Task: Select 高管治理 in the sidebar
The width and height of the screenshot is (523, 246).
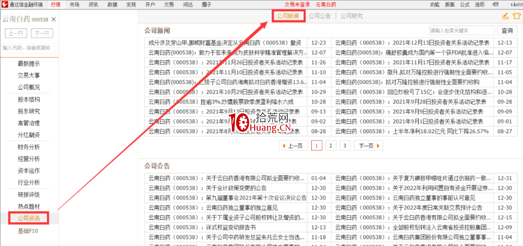Action: tap(29, 123)
